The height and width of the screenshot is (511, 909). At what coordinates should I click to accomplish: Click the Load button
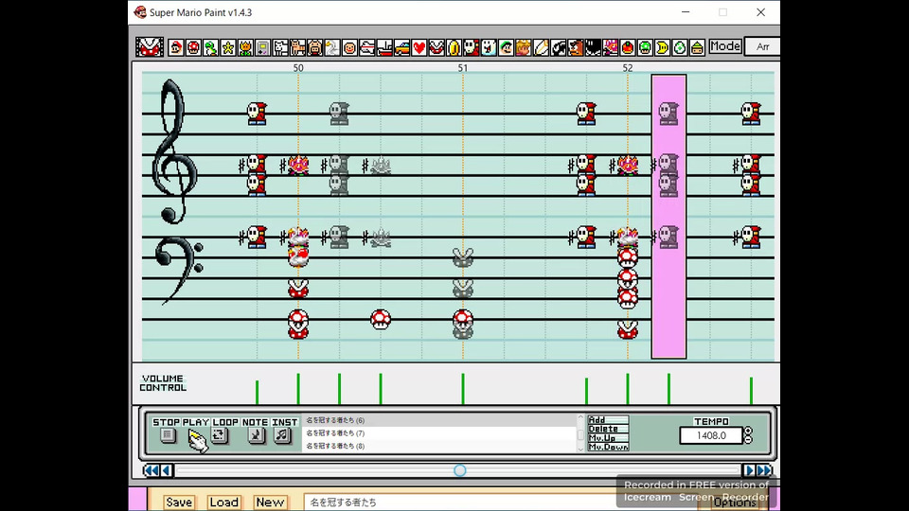click(223, 502)
